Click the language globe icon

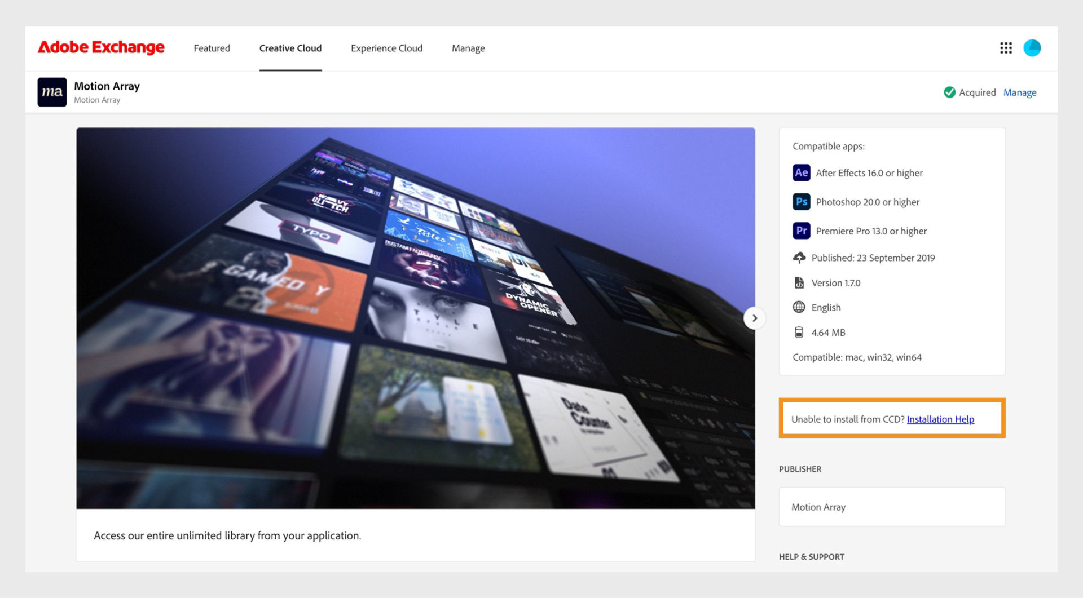click(x=799, y=307)
